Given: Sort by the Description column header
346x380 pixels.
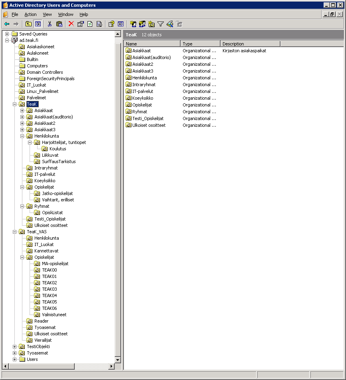Looking at the screenshot, I should tap(251, 44).
